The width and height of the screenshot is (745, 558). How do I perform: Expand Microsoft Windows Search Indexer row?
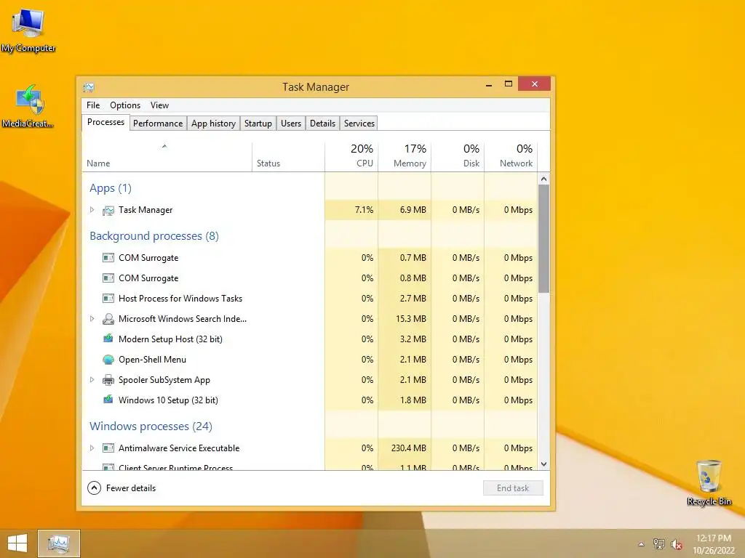click(x=92, y=319)
